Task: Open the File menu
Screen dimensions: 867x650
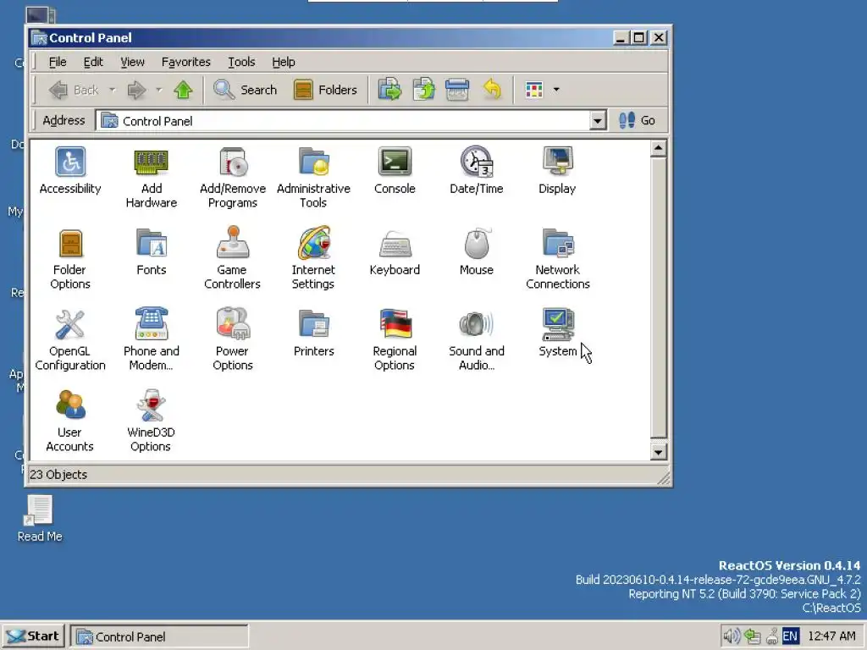Action: tap(58, 62)
